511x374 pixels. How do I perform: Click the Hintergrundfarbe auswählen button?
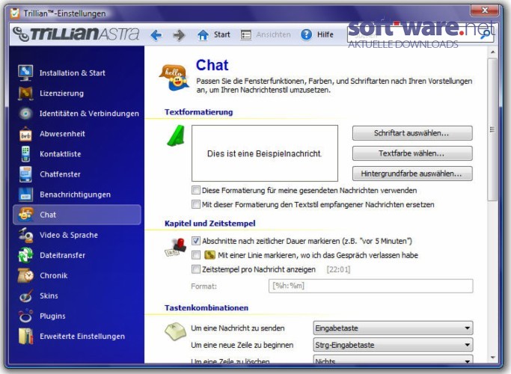click(412, 174)
